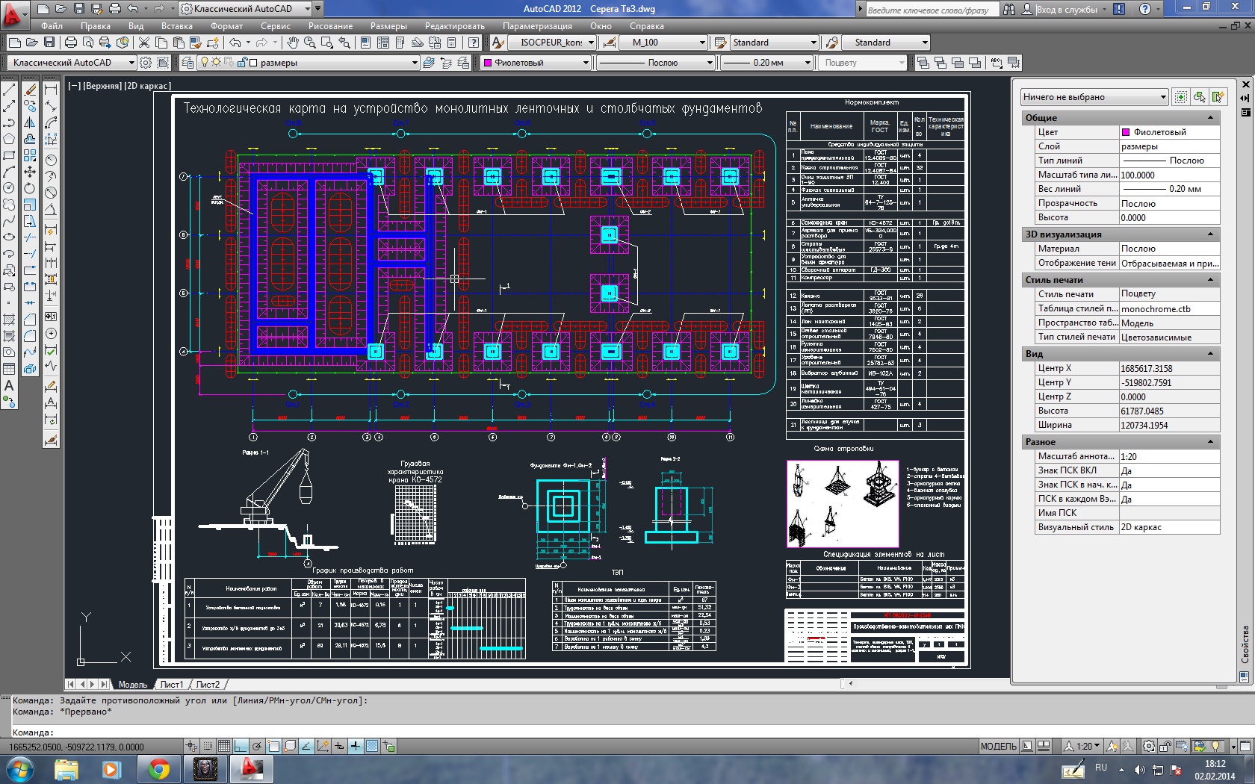Click the viewport [−] controls label
Image resolution: width=1255 pixels, height=784 pixels.
point(75,86)
